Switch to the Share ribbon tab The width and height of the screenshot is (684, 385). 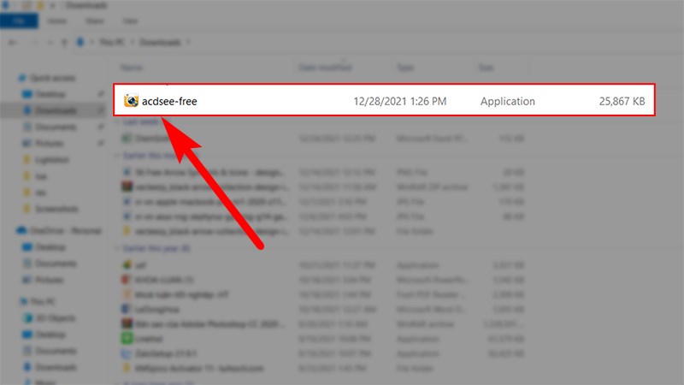coord(95,21)
